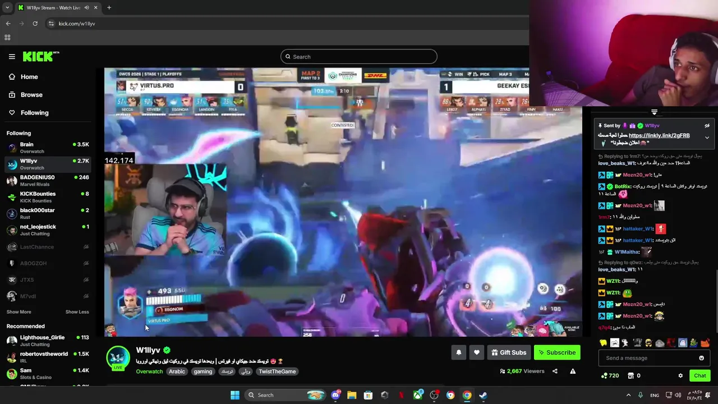Click the site information icon in address bar
Image resolution: width=718 pixels, height=404 pixels.
tap(51, 24)
